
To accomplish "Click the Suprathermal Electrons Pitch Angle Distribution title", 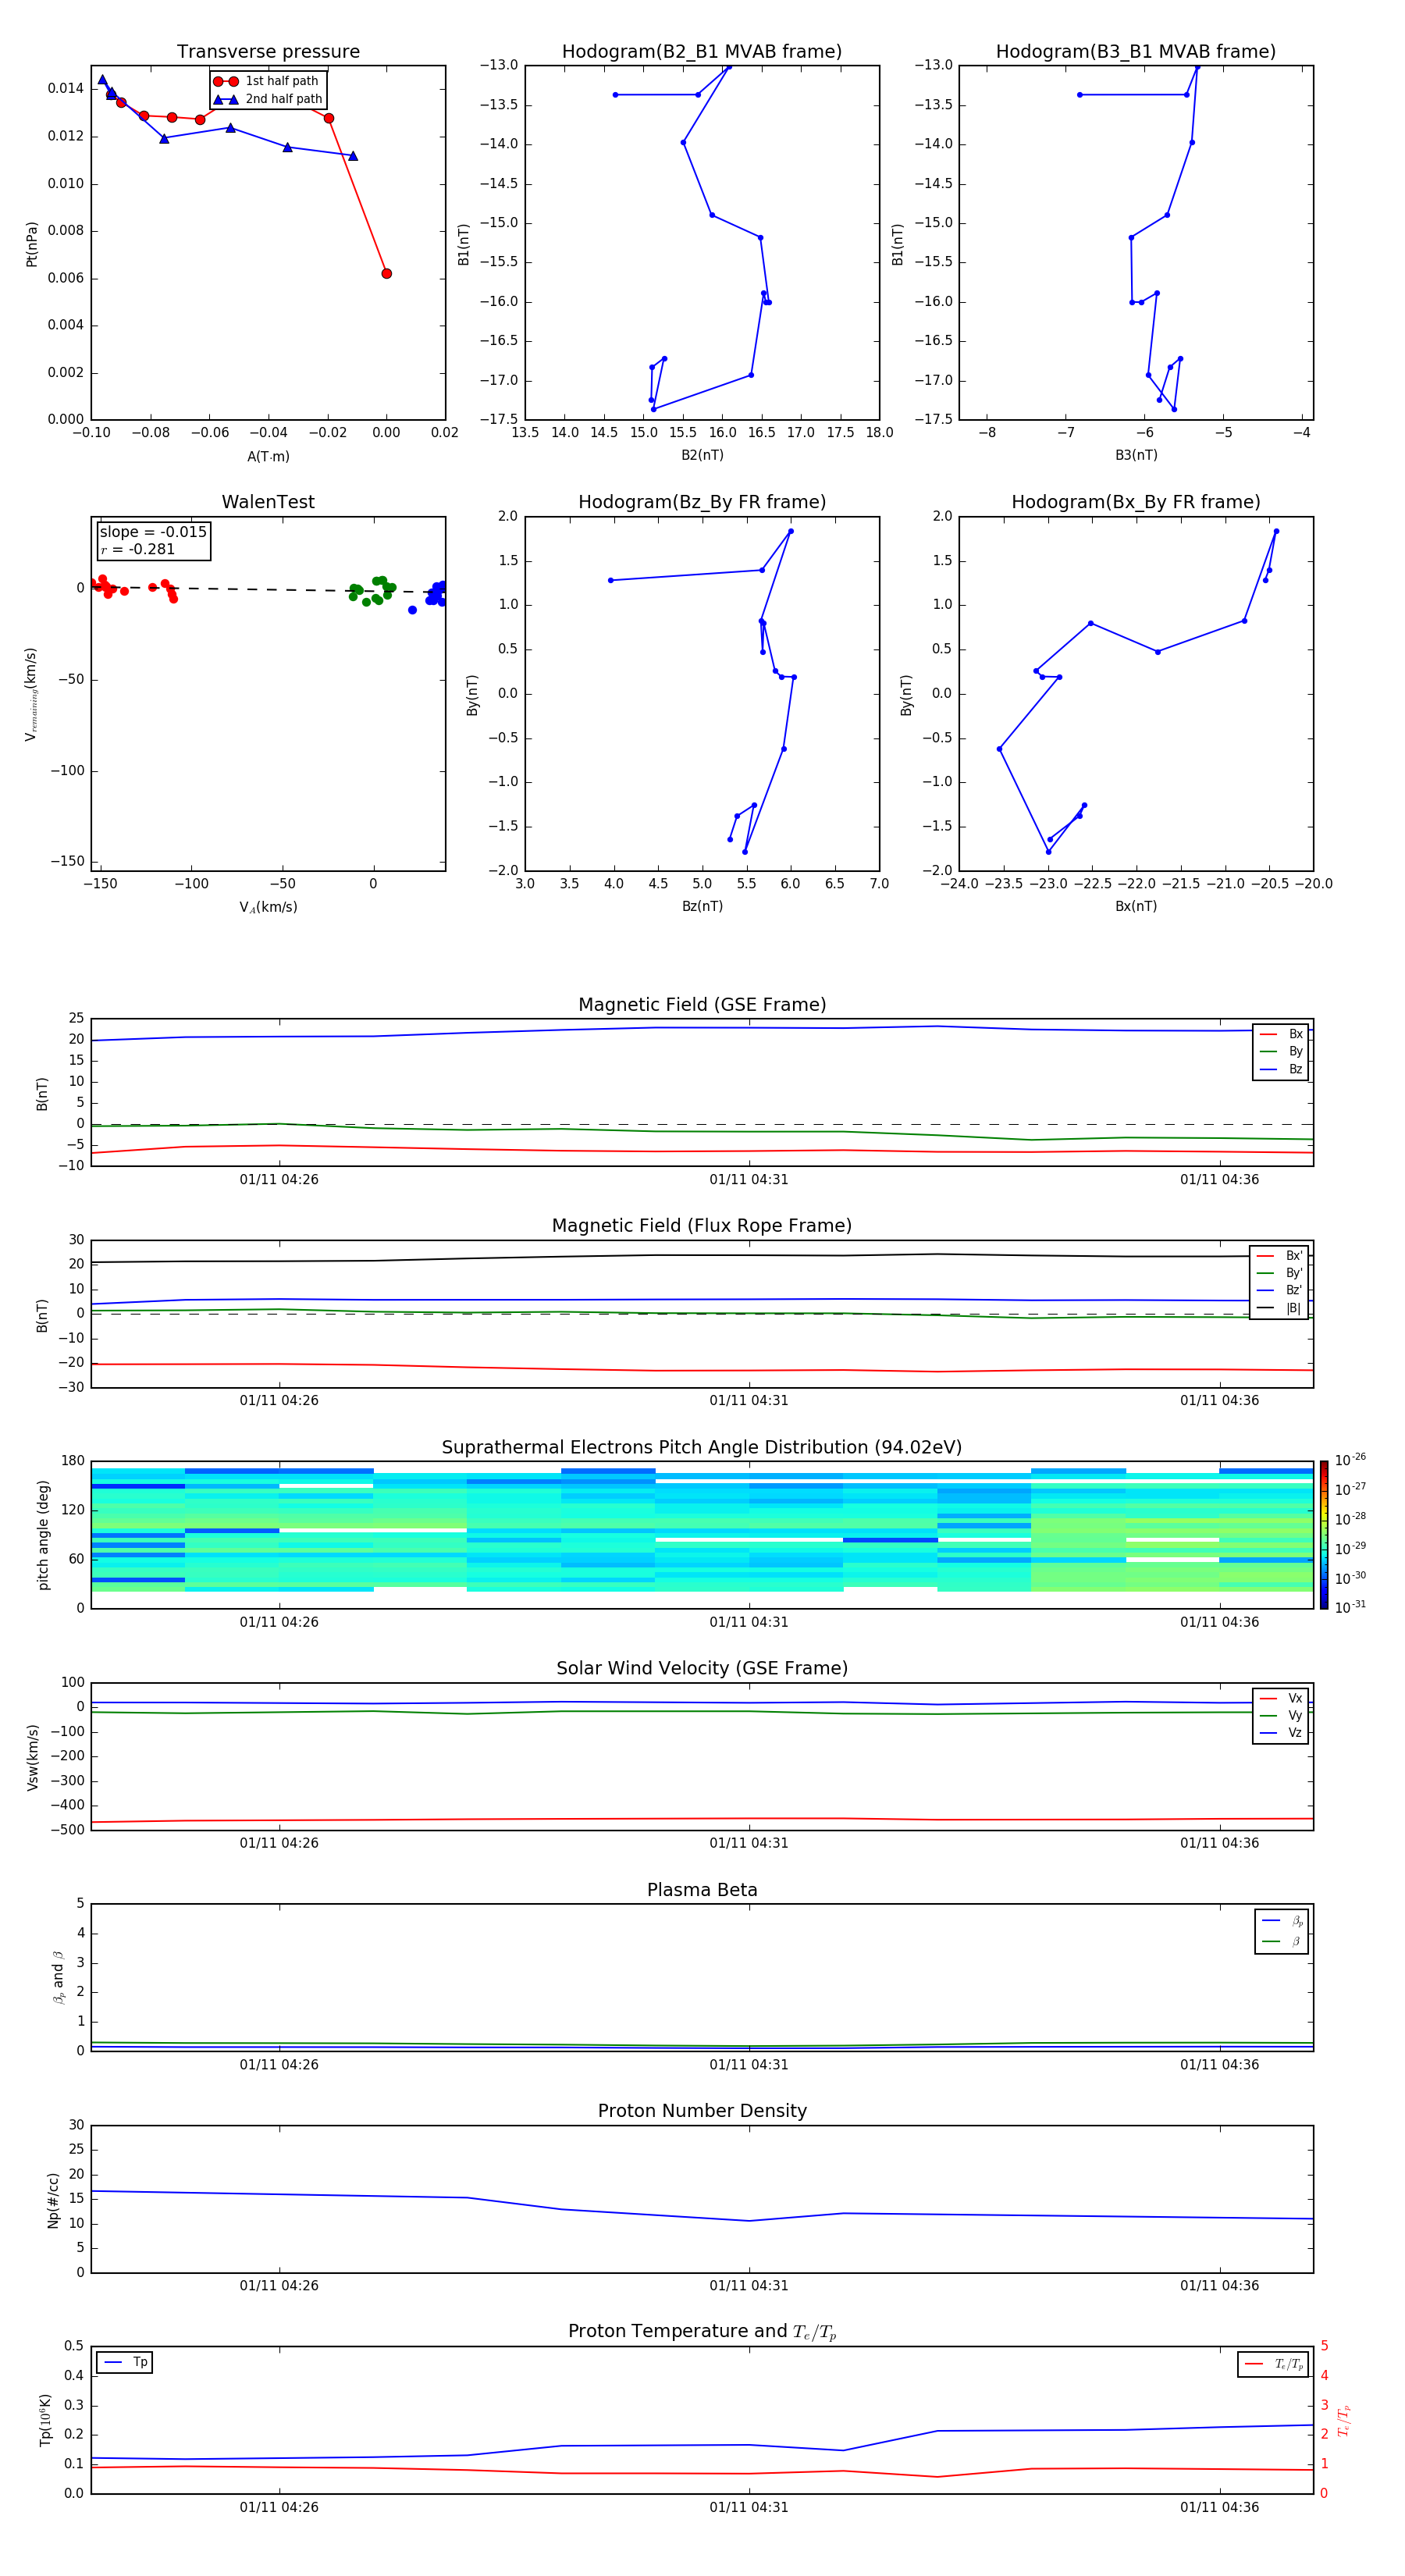I will tap(702, 1448).
